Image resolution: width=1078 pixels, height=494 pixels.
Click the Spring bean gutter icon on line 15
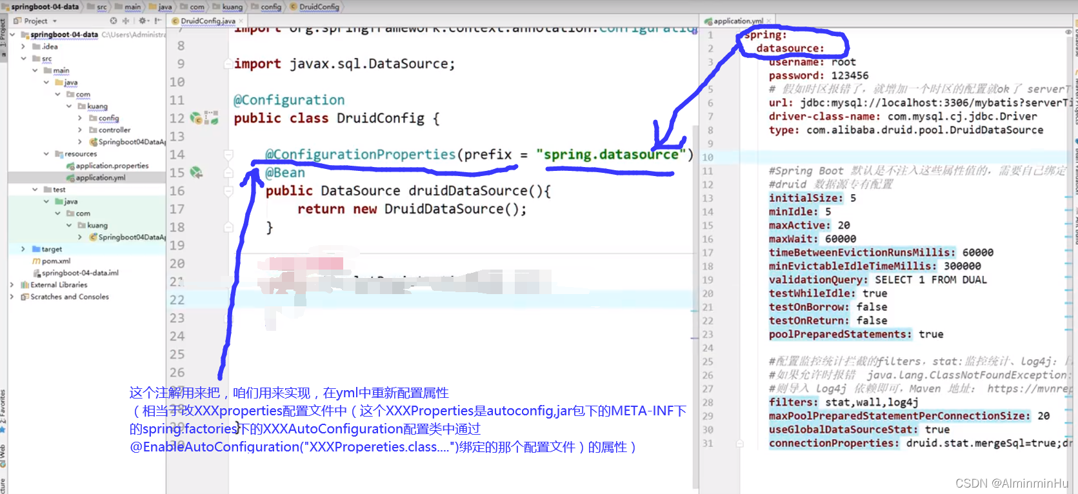coord(196,172)
